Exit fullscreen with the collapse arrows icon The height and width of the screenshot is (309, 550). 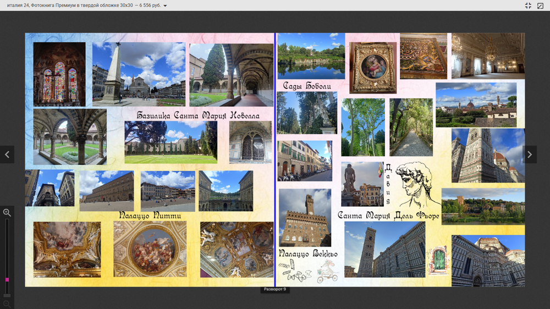pos(528,5)
